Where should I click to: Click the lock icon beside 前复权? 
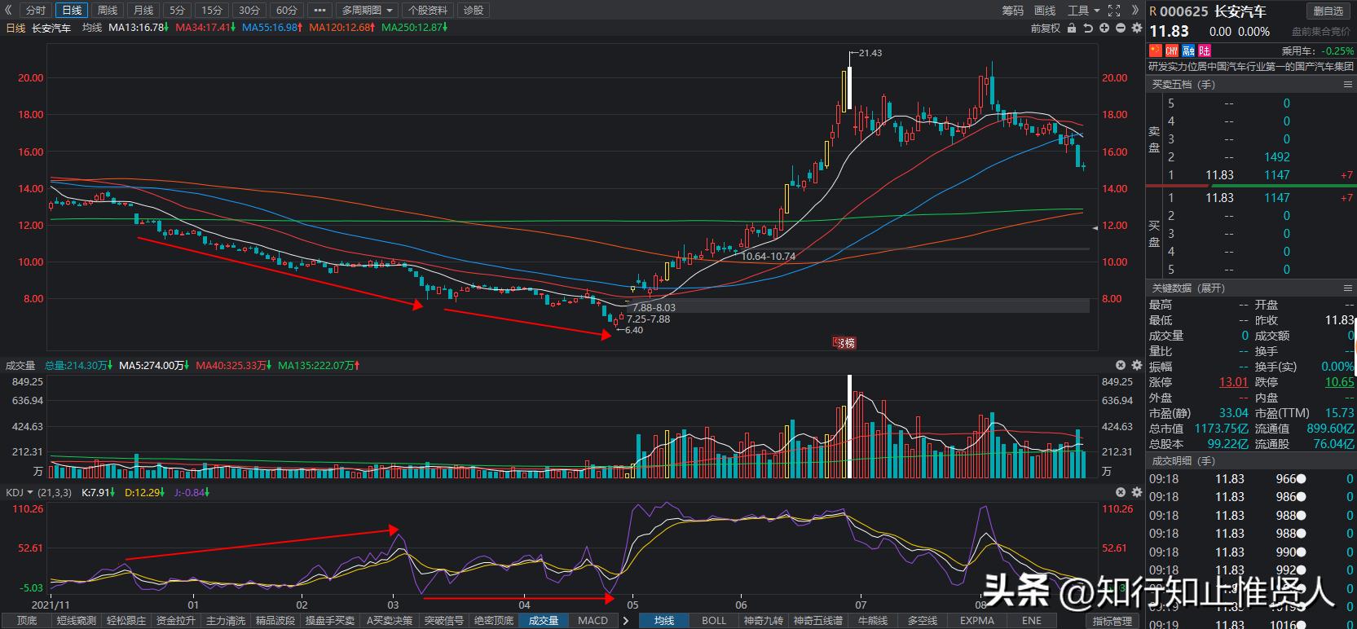point(1072,28)
